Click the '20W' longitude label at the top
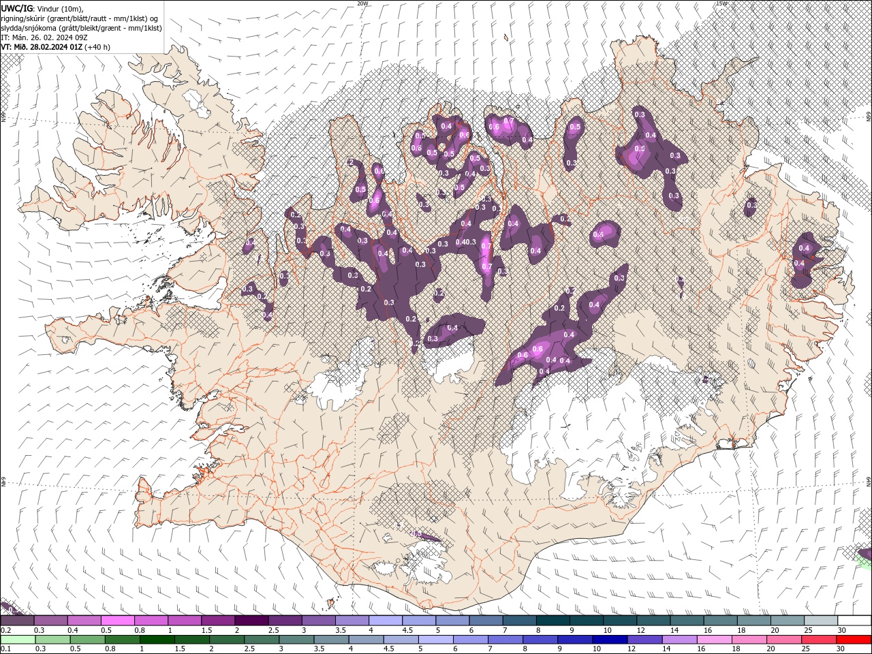872x654 pixels. click(362, 3)
